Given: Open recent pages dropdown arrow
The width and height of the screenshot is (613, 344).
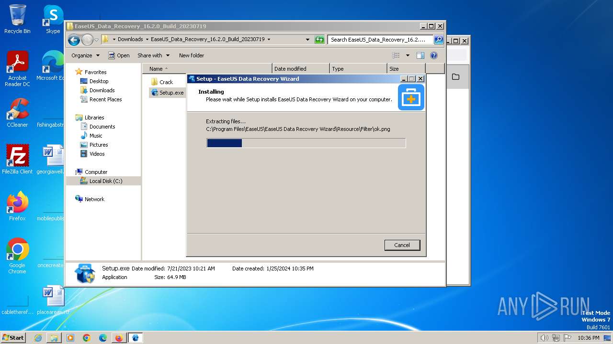Looking at the screenshot, I should pos(96,40).
